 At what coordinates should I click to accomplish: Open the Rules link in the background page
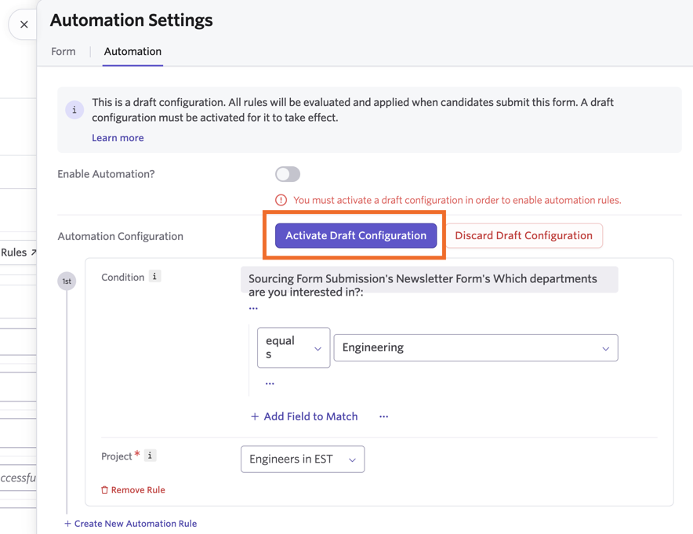18,252
